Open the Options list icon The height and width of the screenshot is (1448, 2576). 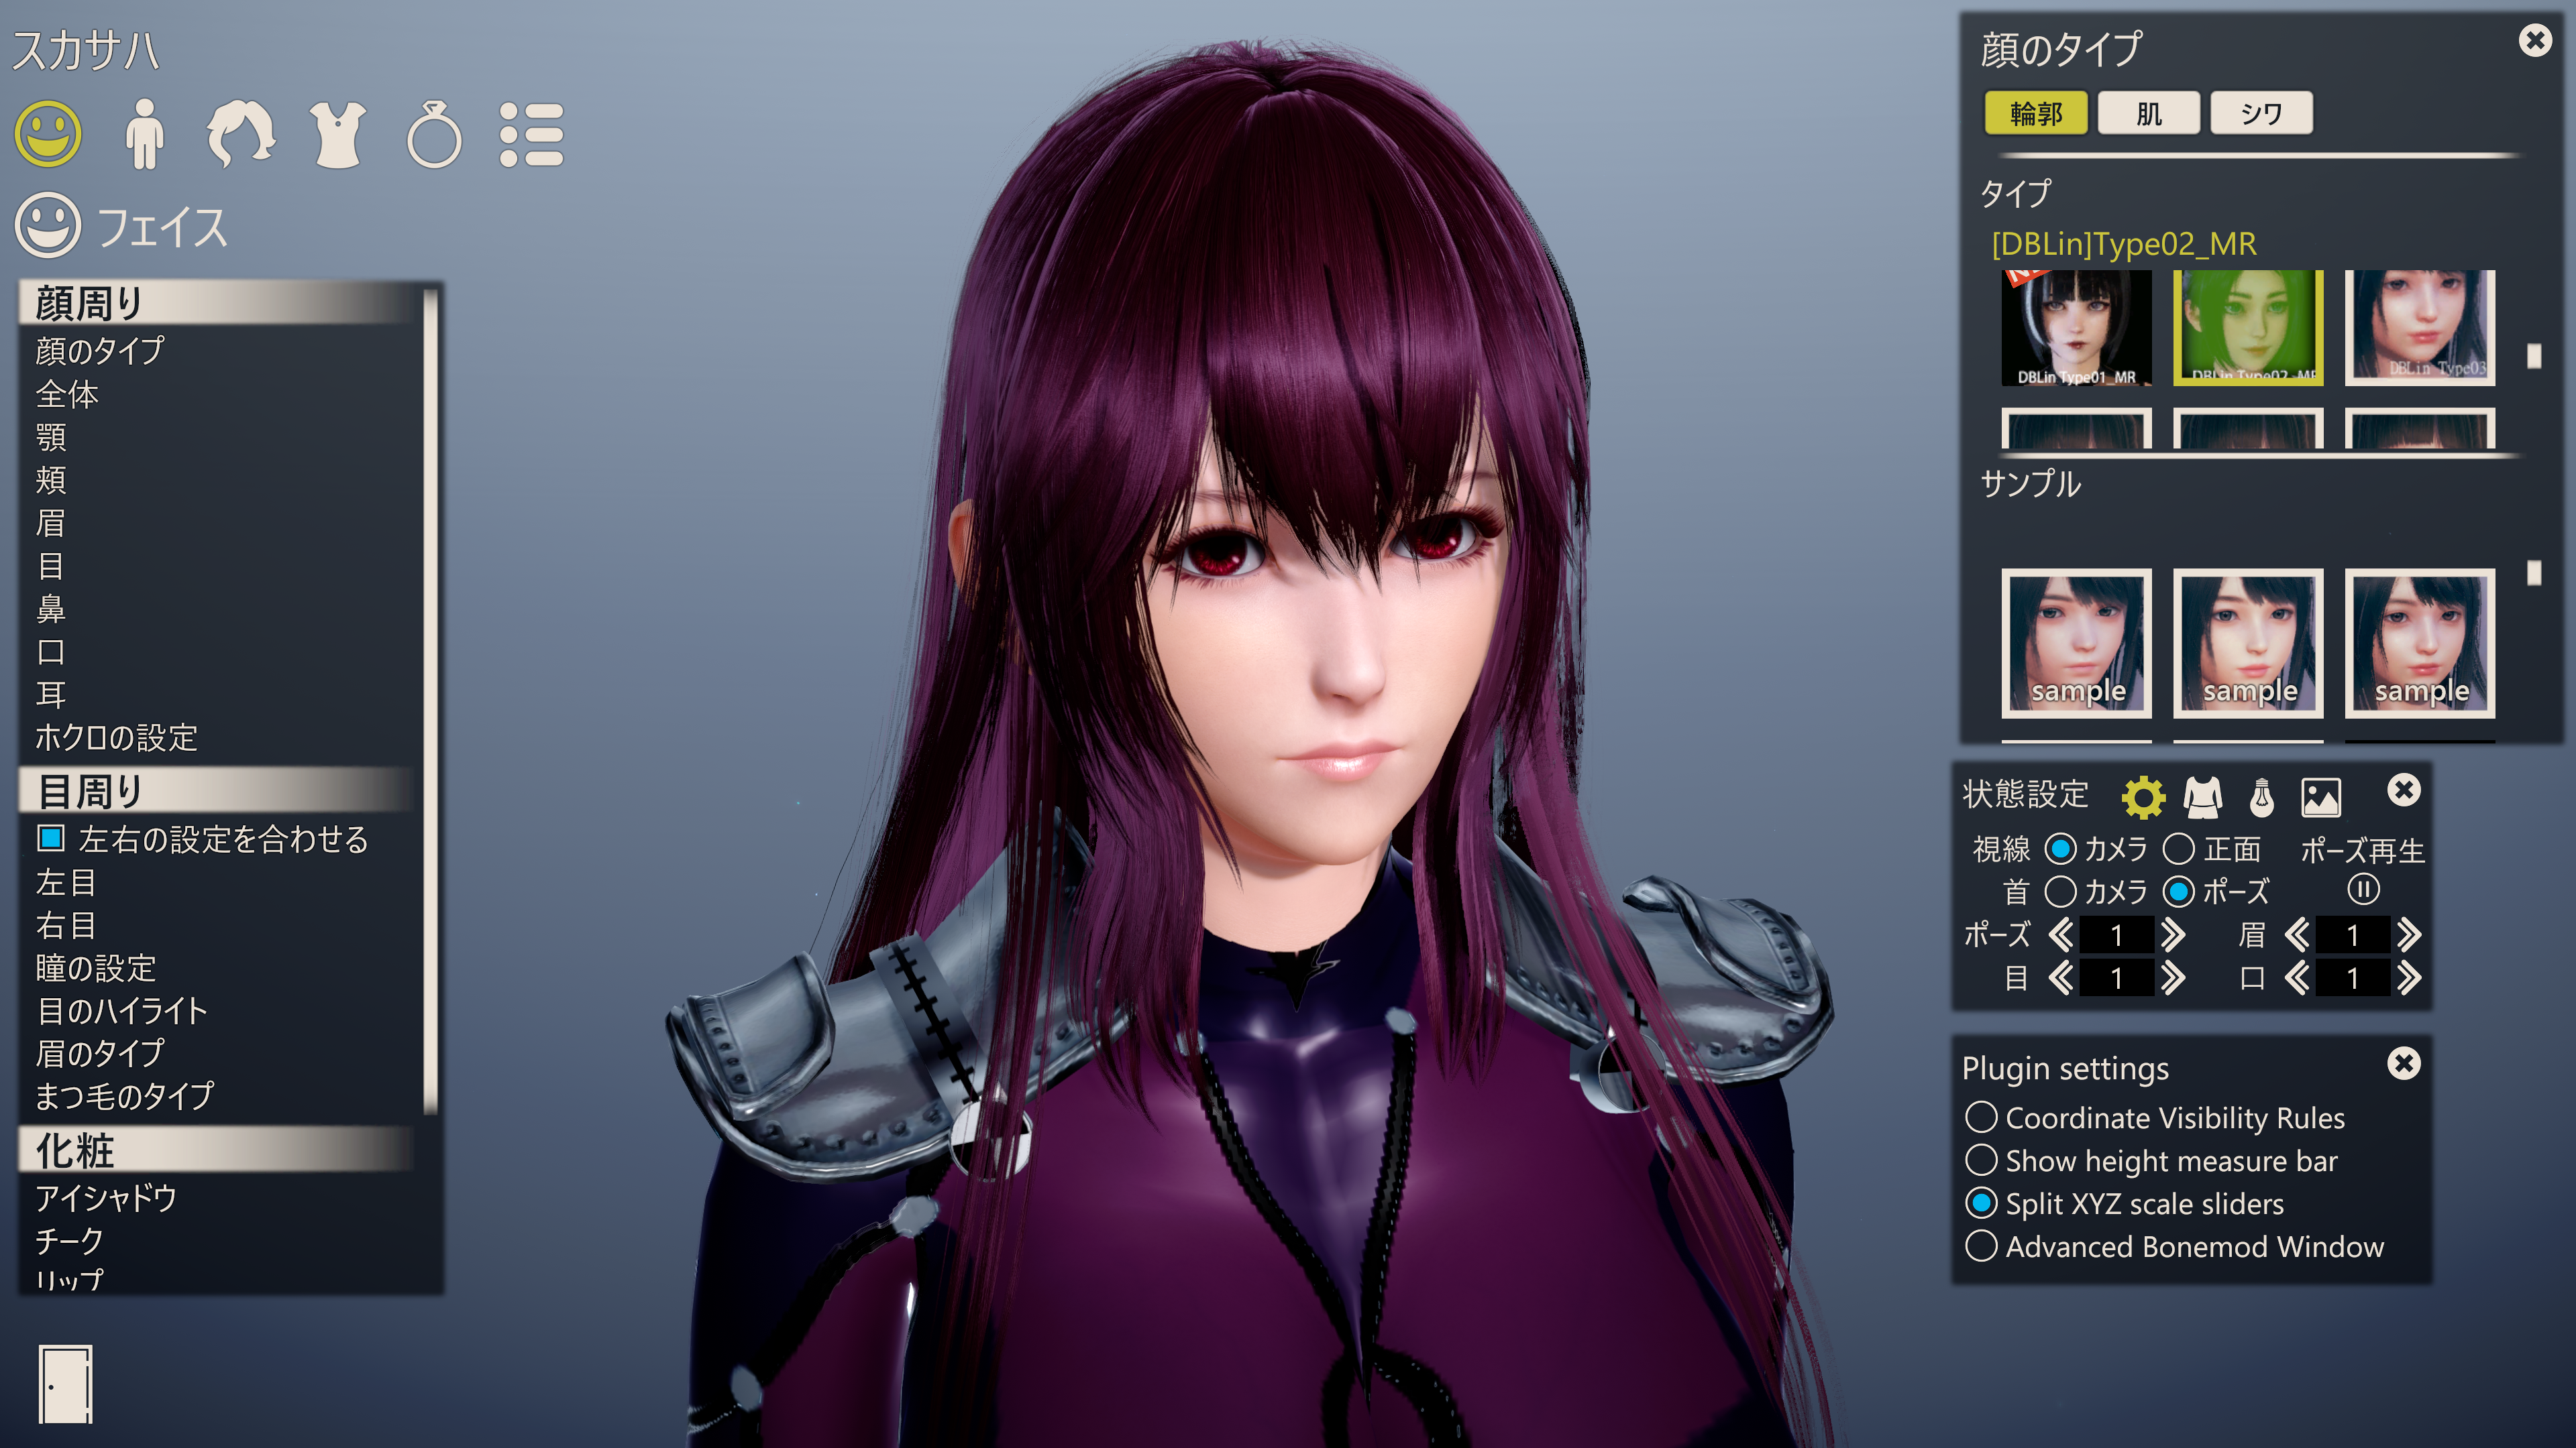[532, 134]
